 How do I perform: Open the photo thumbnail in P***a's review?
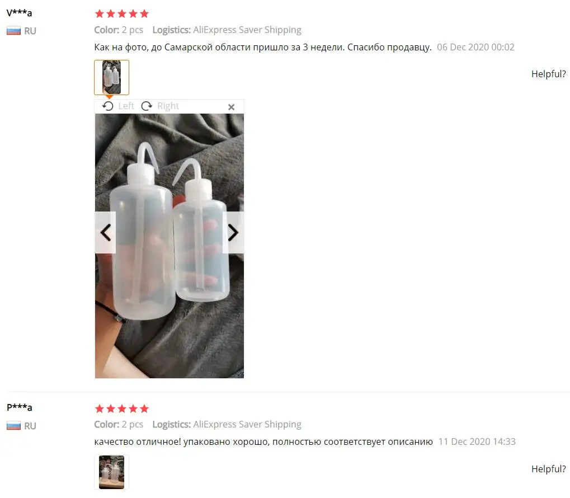pyautogui.click(x=112, y=472)
